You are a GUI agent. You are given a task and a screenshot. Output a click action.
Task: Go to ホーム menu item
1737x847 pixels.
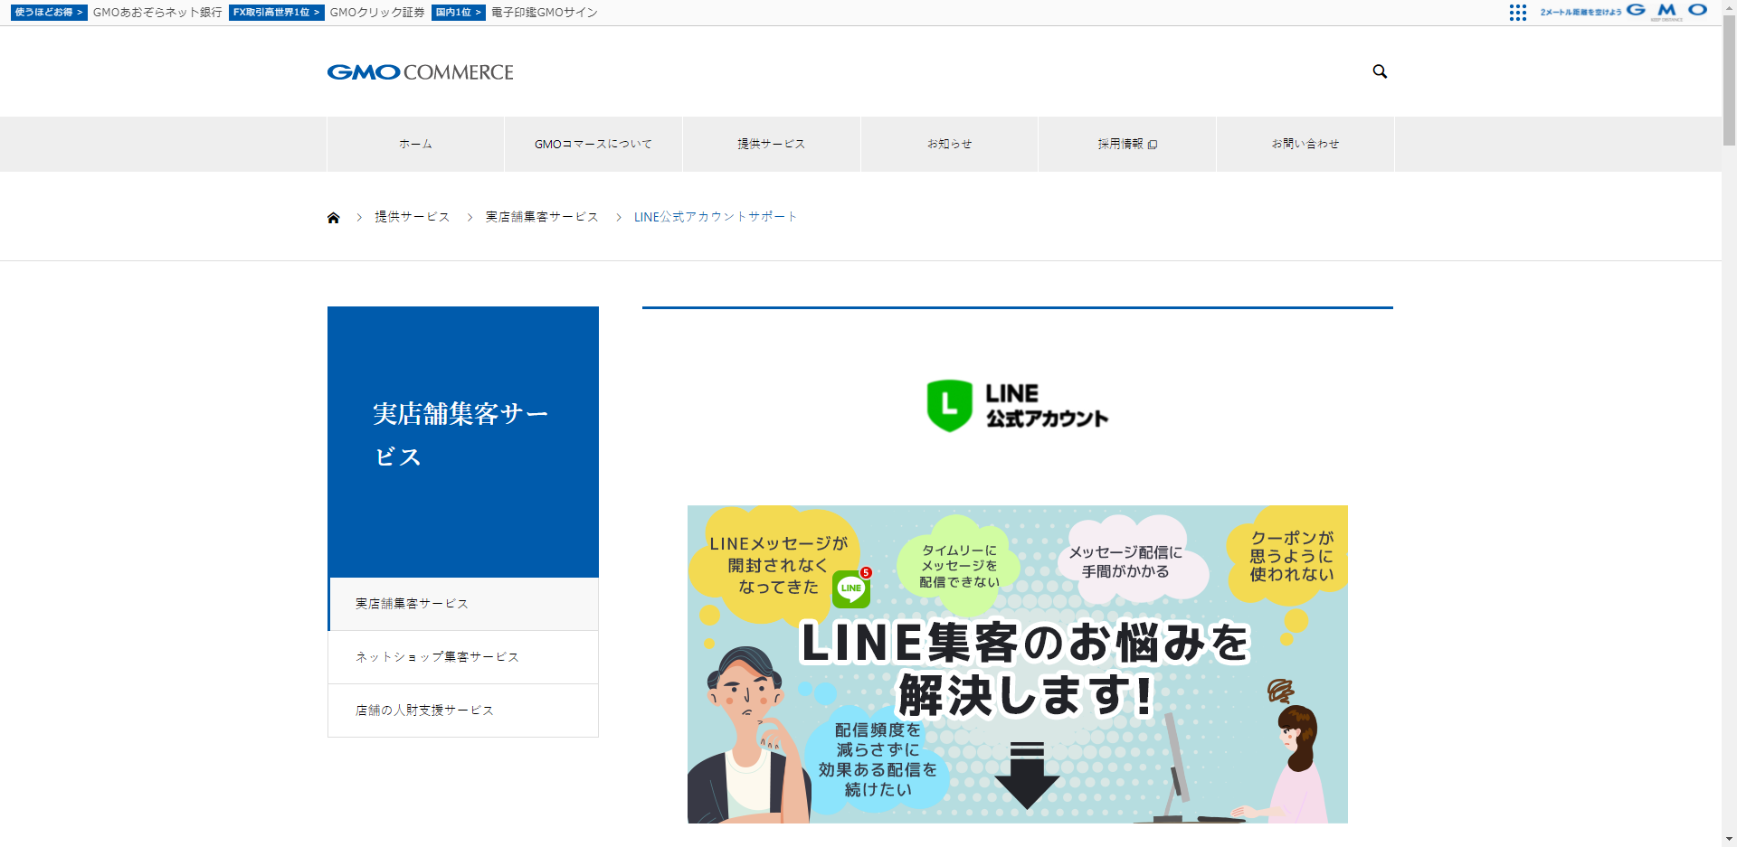tap(415, 144)
